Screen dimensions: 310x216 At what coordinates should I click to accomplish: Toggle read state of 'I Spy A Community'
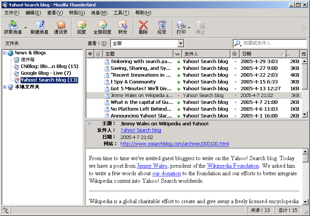pos(178,82)
